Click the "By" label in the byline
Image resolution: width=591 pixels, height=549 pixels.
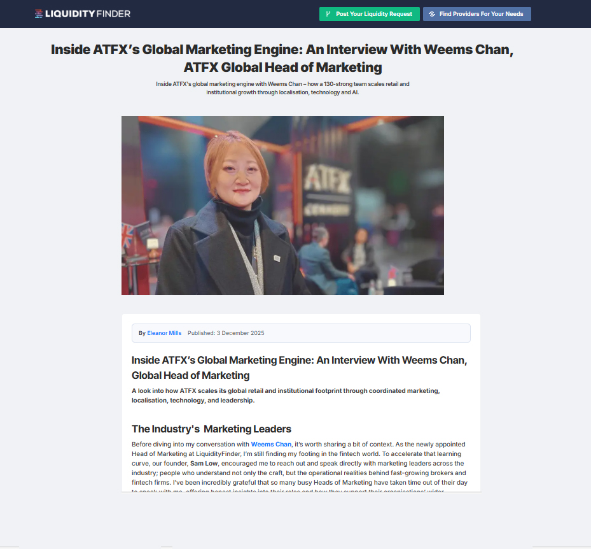[x=142, y=333]
